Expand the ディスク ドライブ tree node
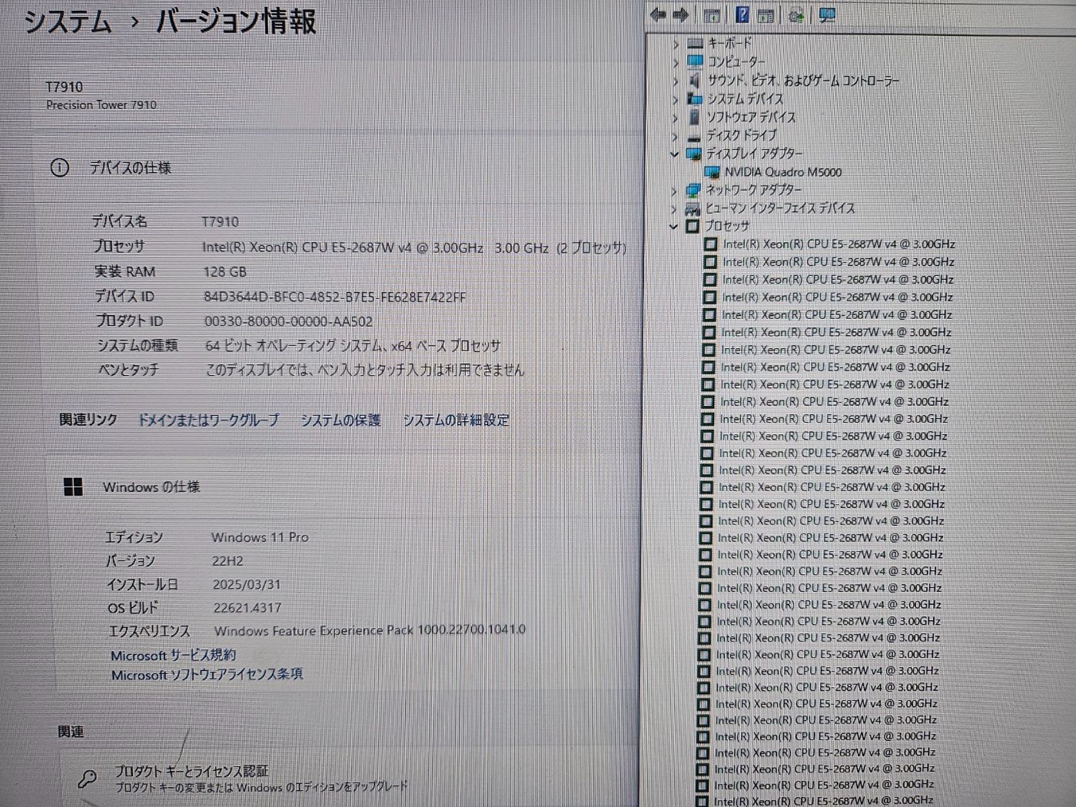1076x807 pixels. pyautogui.click(x=675, y=136)
